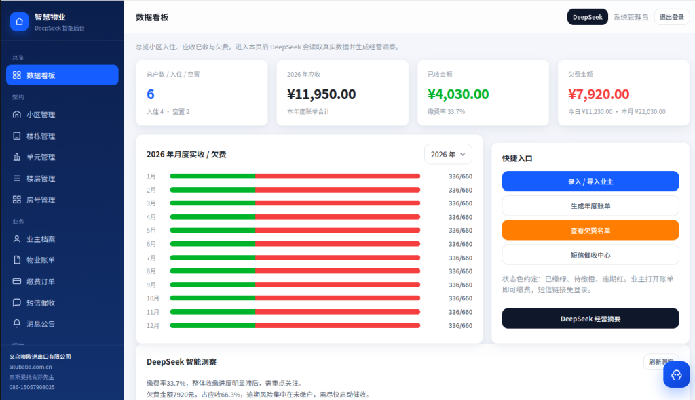695x400 pixels.
Task: Click the 12月 progress bar
Action: (x=295, y=325)
